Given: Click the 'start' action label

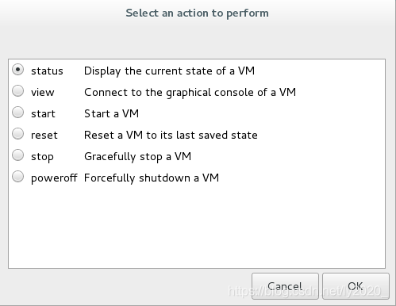Looking at the screenshot, I should tap(43, 114).
